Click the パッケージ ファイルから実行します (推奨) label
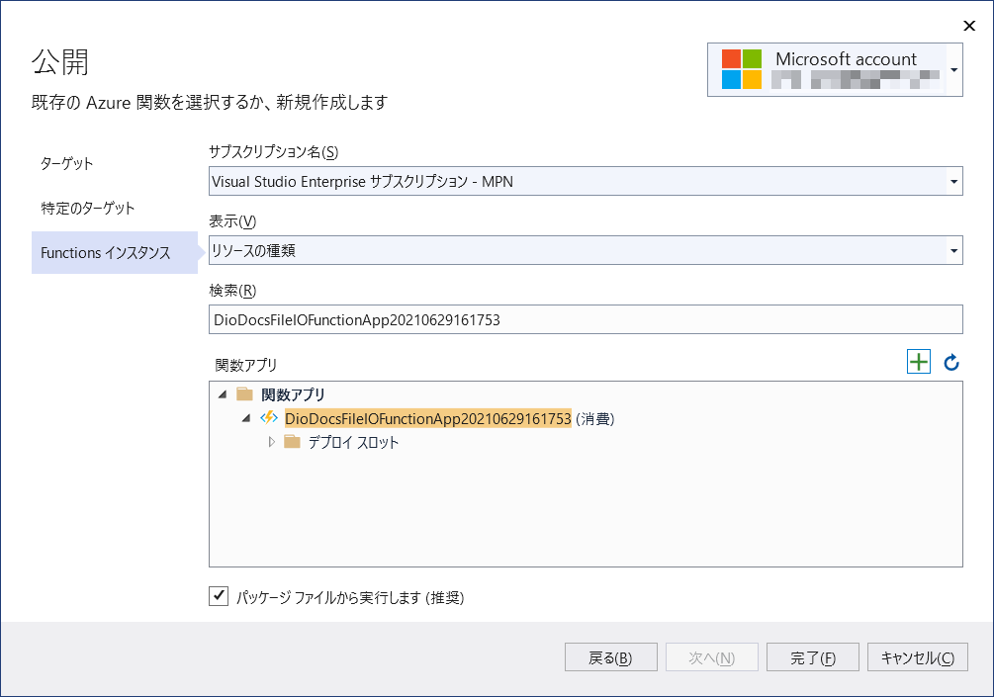Image resolution: width=994 pixels, height=697 pixels. click(350, 597)
